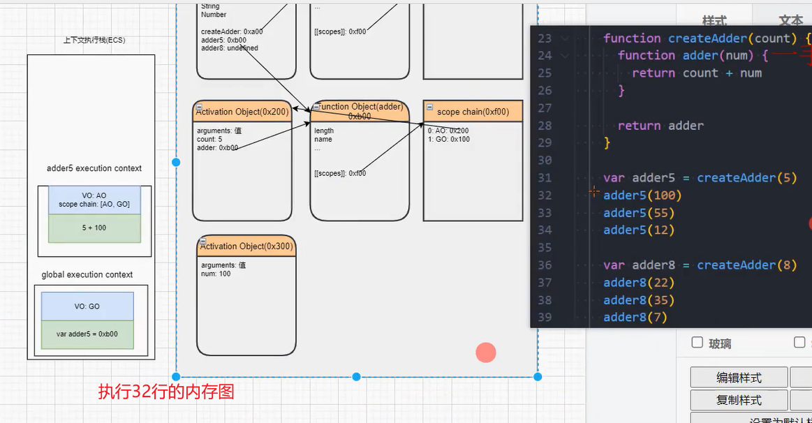Screen dimensions: 812x423
Task: Switch to the 文本 tab
Action: coord(791,21)
